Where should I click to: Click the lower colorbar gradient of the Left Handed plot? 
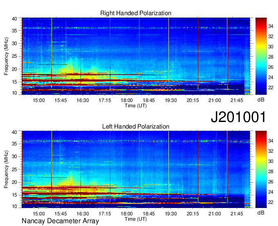[x=261, y=169]
